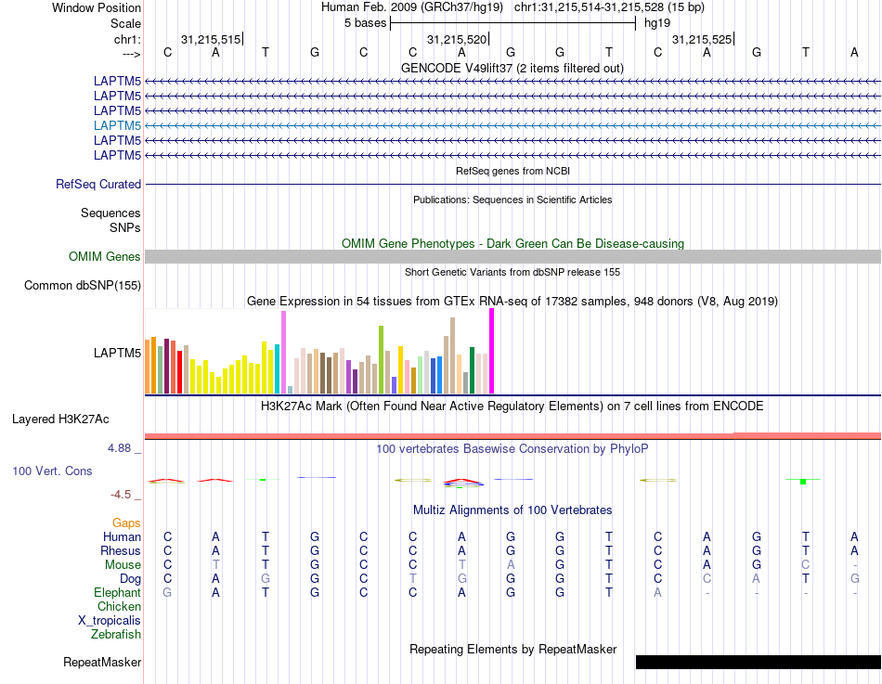882x684 pixels.
Task: Click the '--->' strand direction label
Action: (131, 54)
